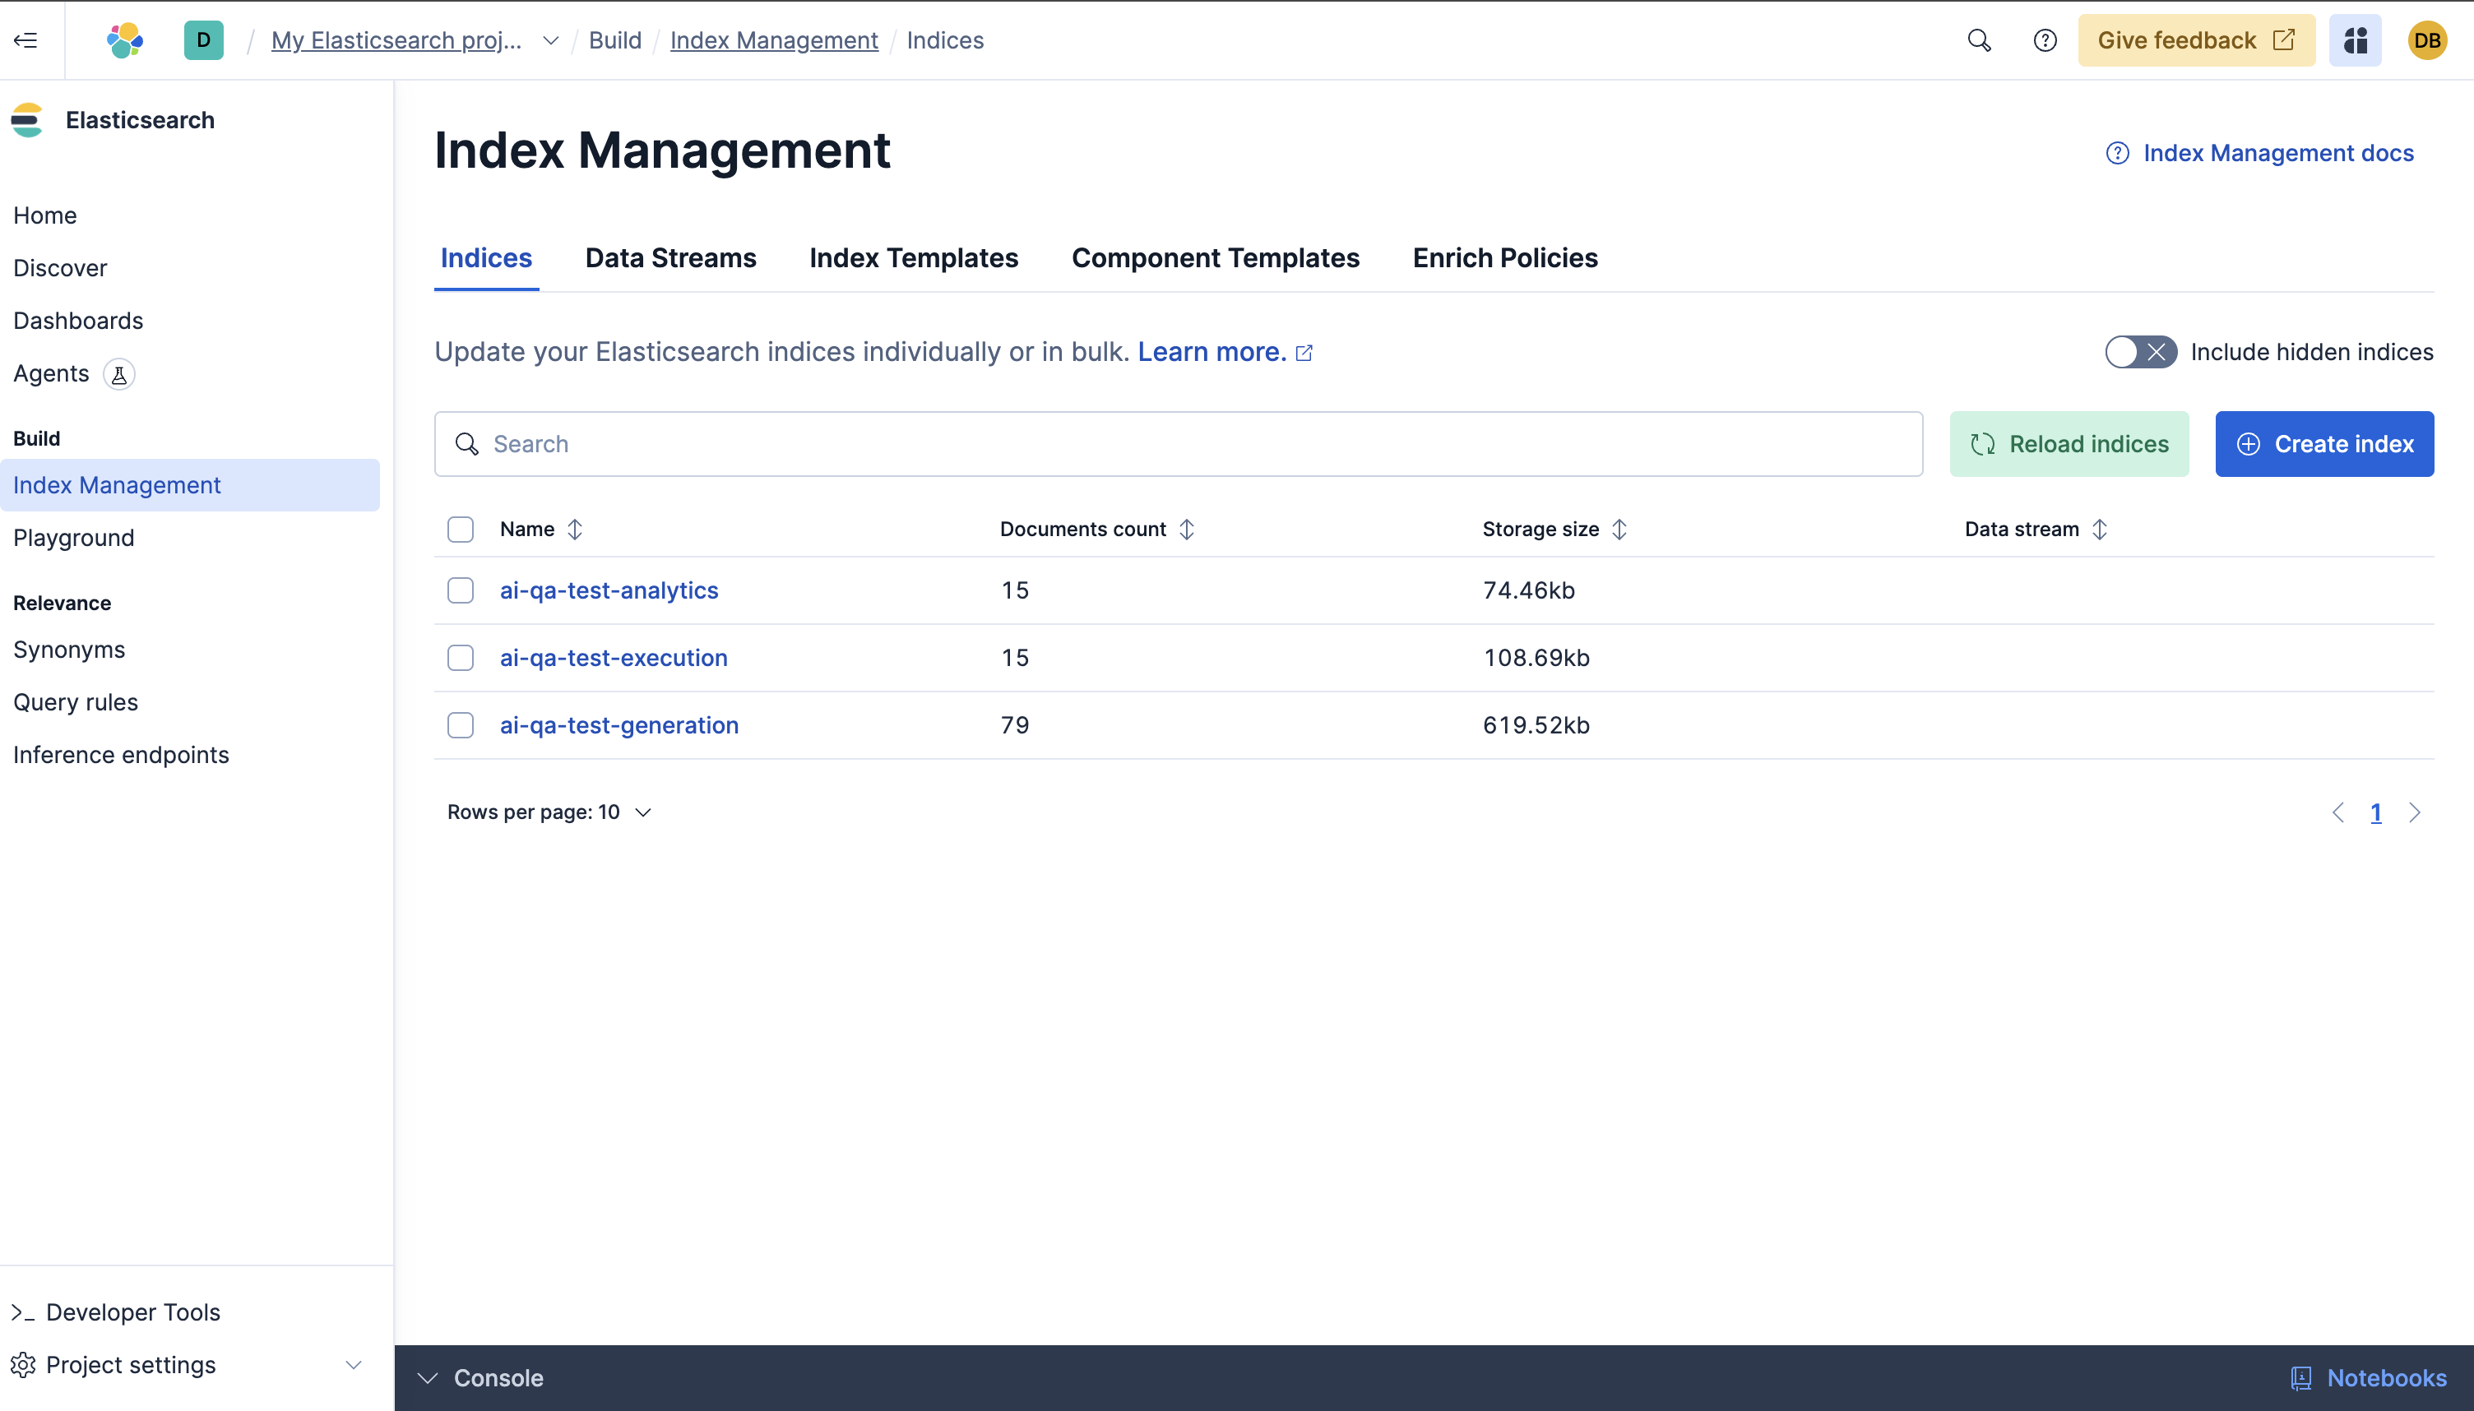Expand Project settings chevron
This screenshot has width=2474, height=1411.
click(354, 1364)
